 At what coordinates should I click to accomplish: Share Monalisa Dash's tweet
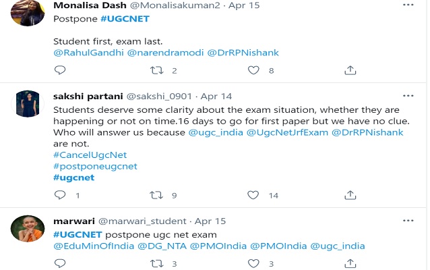pyautogui.click(x=350, y=70)
